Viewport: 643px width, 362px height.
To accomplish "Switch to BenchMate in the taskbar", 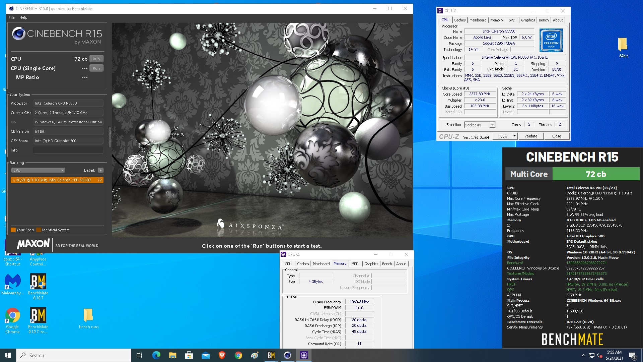I will [271, 355].
